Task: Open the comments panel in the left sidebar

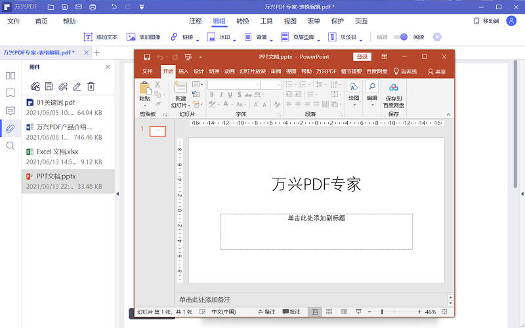Action: pyautogui.click(x=10, y=110)
